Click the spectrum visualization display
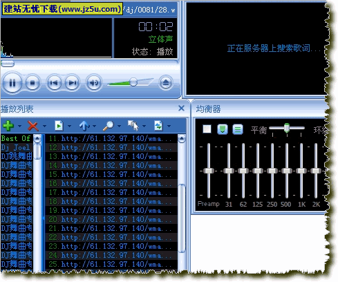Viewport: 338px width, 282px height. click(x=57, y=38)
